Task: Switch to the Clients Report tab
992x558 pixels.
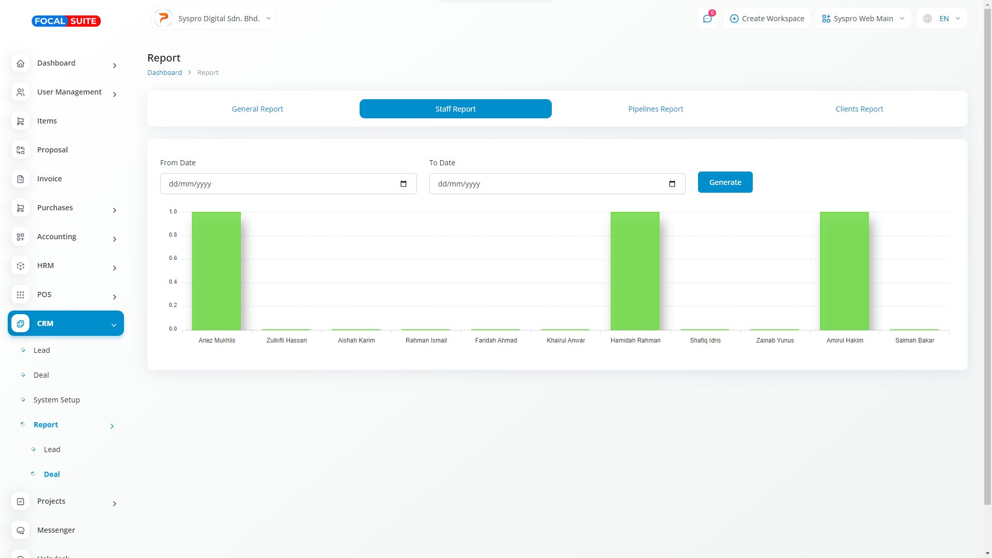Action: click(x=859, y=109)
